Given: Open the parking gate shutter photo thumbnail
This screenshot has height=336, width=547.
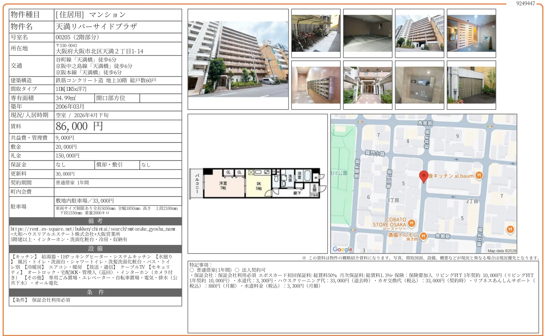Looking at the screenshot, I should pos(471,85).
